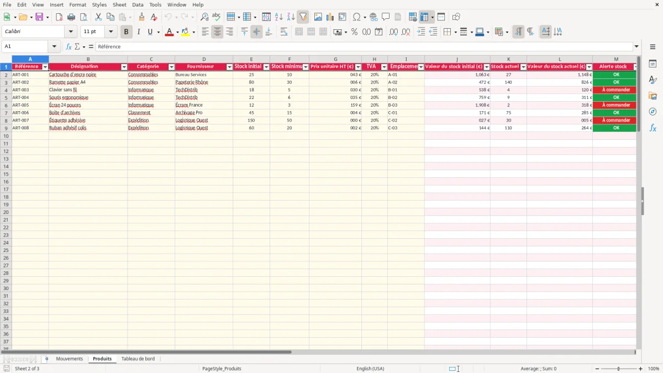Open the Calibri font name dropdown
Image resolution: width=663 pixels, height=373 pixels.
point(71,32)
